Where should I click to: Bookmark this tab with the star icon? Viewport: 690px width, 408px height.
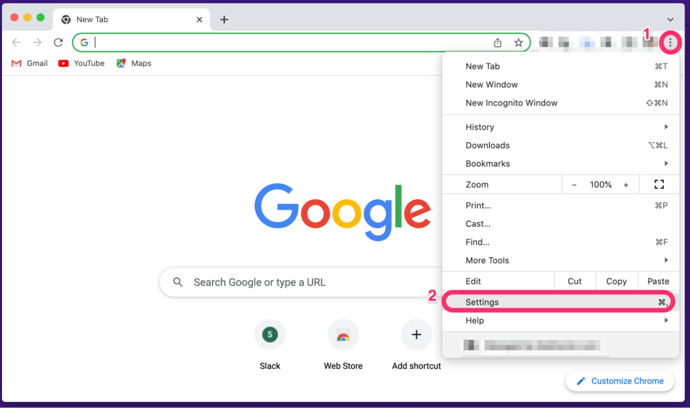[518, 43]
